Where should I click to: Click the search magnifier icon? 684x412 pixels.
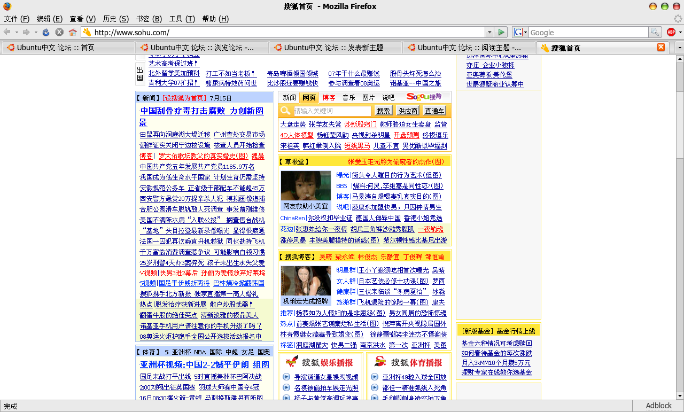655,33
